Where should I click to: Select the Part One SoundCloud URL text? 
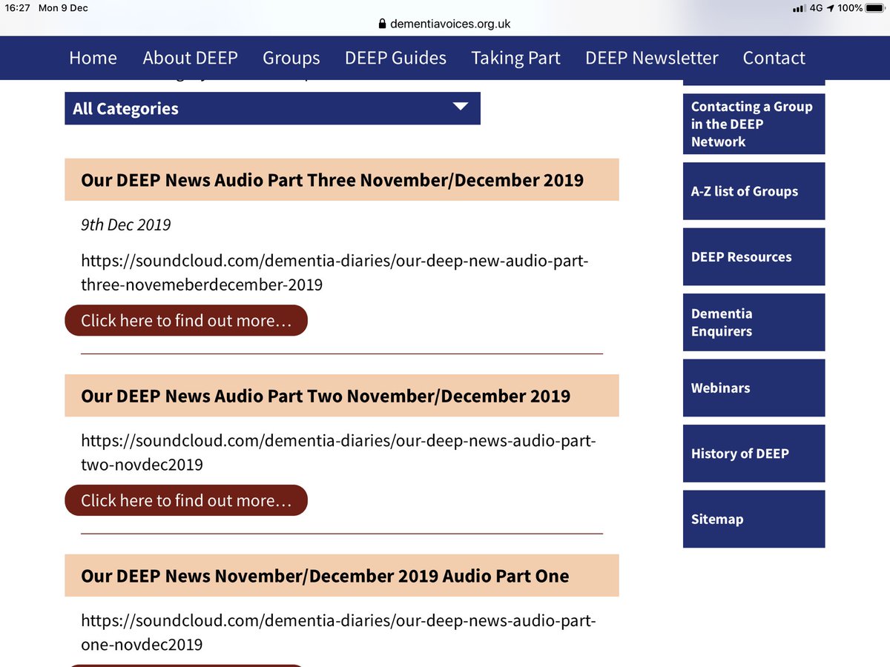338,633
